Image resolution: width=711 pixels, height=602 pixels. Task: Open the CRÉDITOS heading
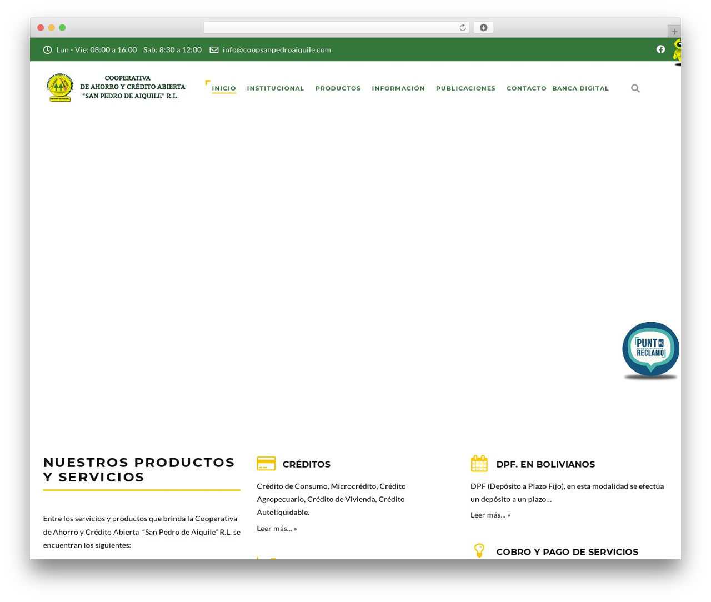click(x=306, y=464)
